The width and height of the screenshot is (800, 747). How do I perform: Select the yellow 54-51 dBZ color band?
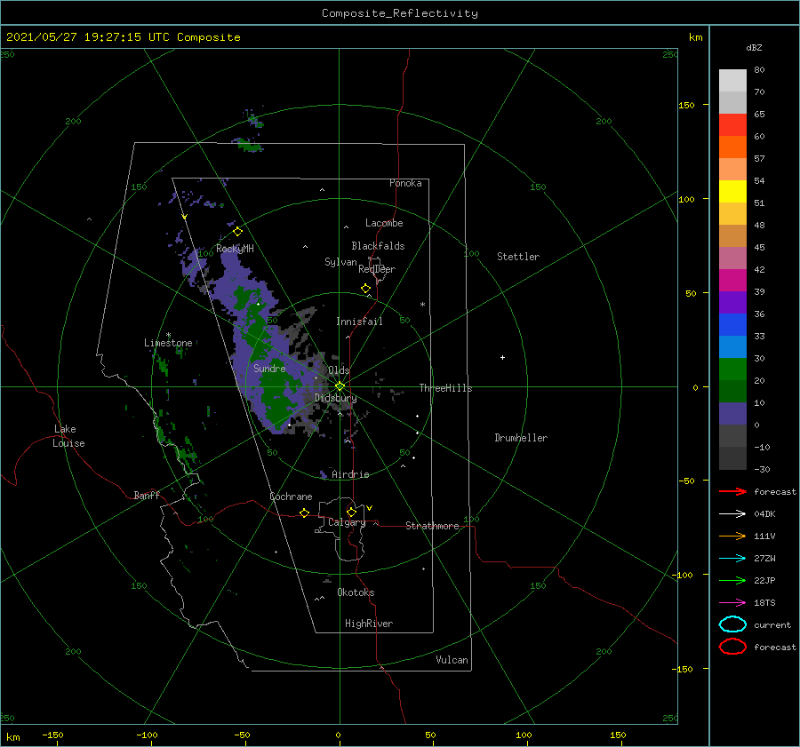[x=732, y=191]
